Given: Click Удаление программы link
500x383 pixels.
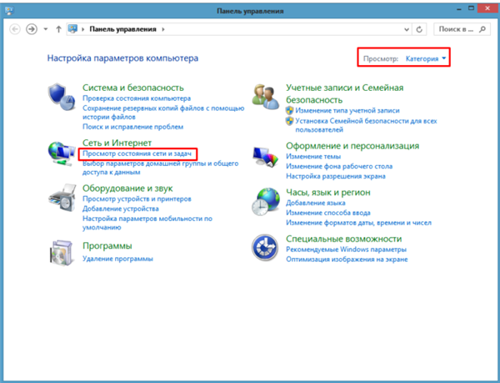Looking at the screenshot, I should click(117, 259).
